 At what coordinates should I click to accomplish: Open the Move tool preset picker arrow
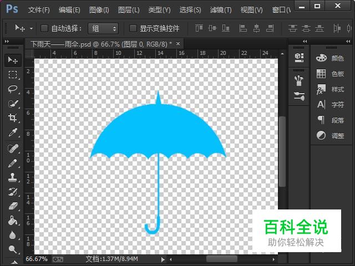[31, 28]
